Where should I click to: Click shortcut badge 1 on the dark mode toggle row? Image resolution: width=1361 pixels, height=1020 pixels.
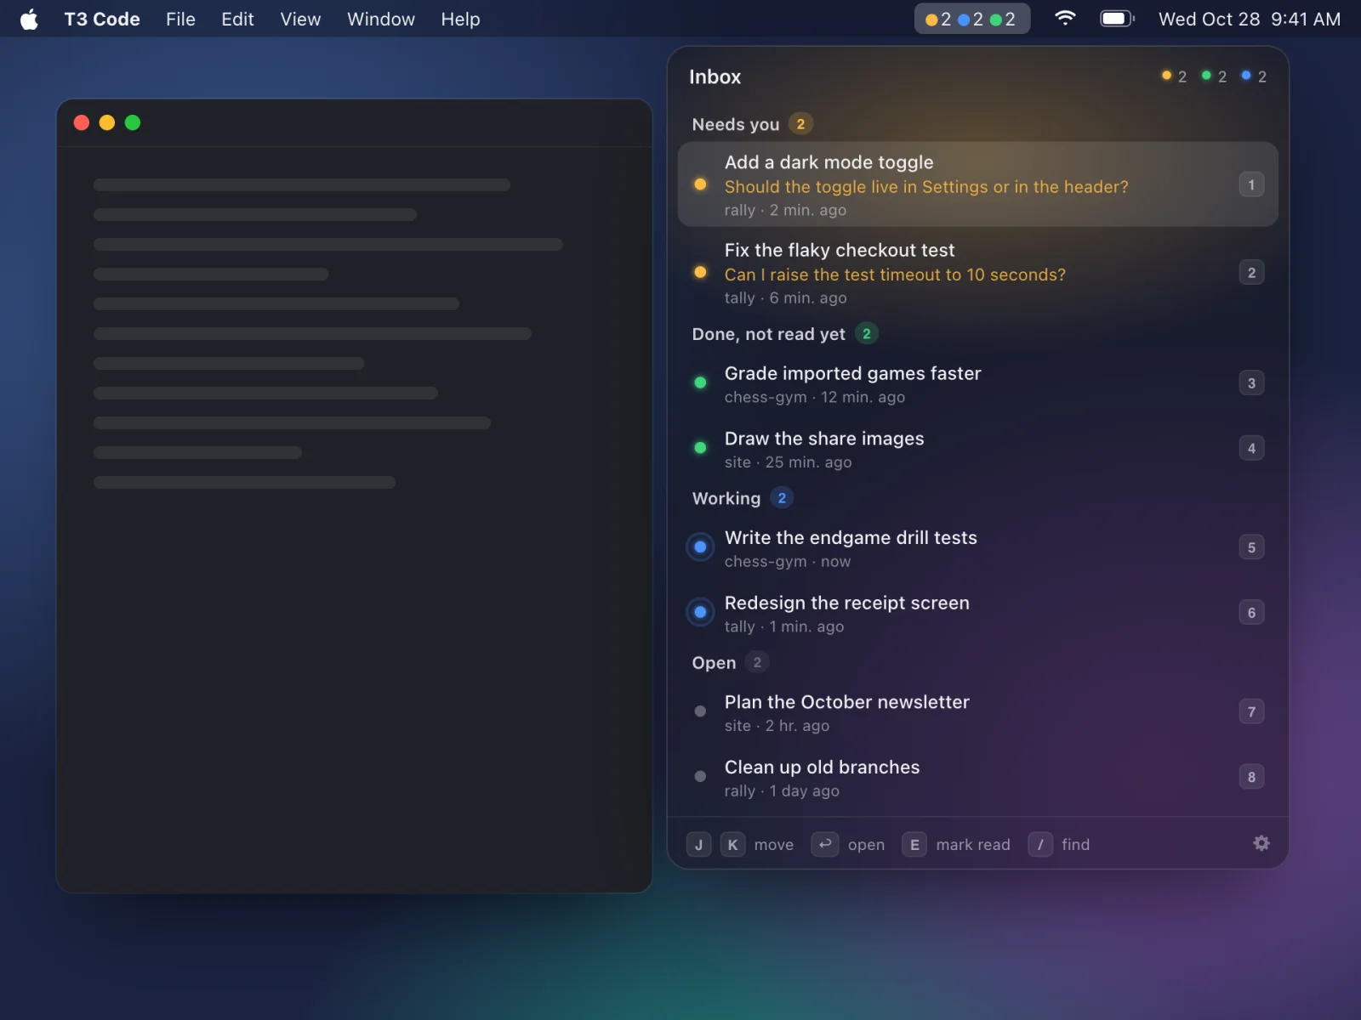(1251, 184)
